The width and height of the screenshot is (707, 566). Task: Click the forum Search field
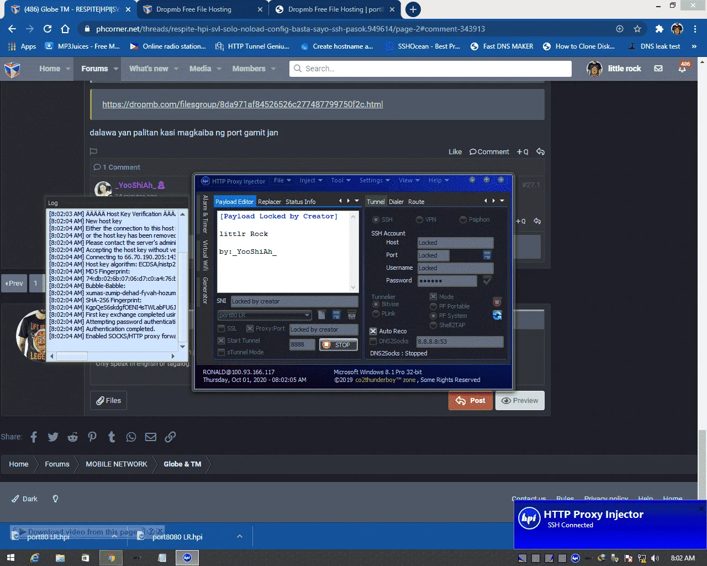430,69
